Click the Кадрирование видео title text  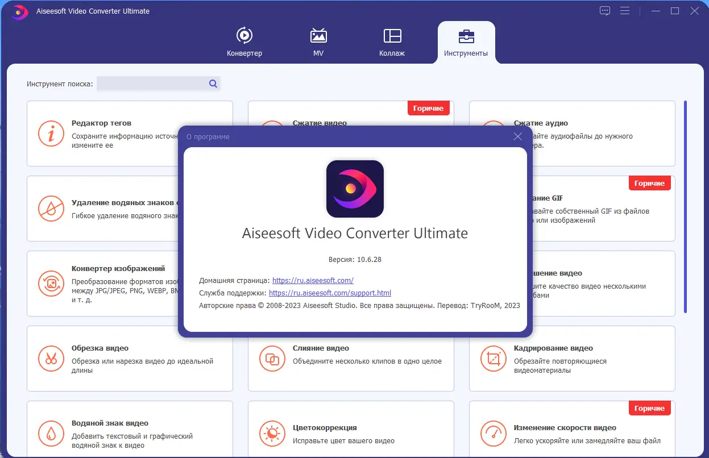[x=553, y=348]
